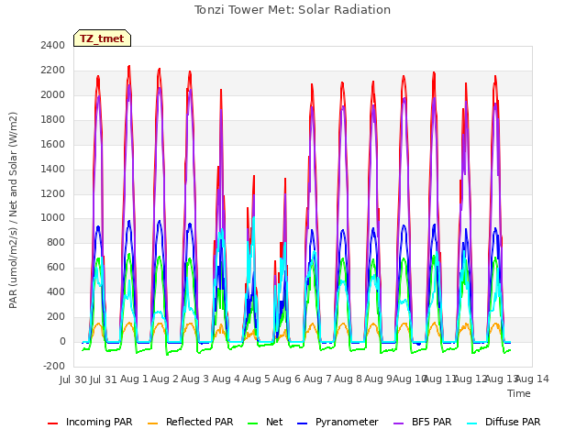The width and height of the screenshot is (587, 440).
Task: Click the purple BF5 PAR legend swatch
Action: point(399,423)
